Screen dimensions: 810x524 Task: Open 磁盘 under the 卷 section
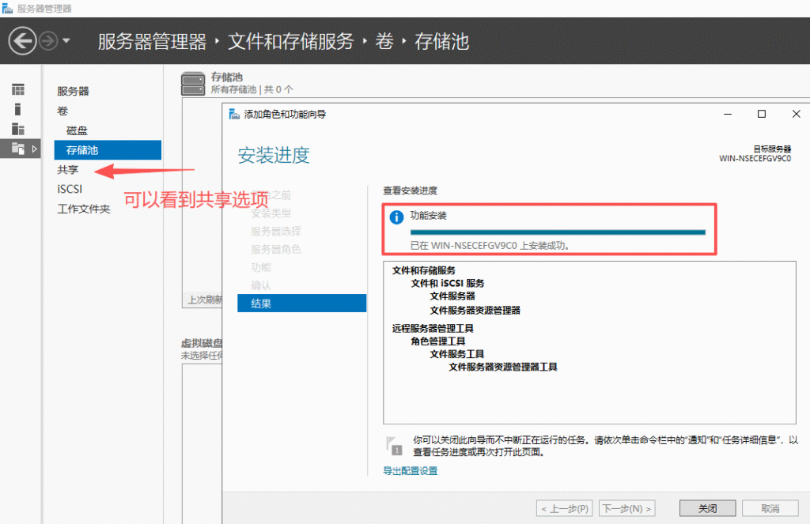click(x=77, y=130)
